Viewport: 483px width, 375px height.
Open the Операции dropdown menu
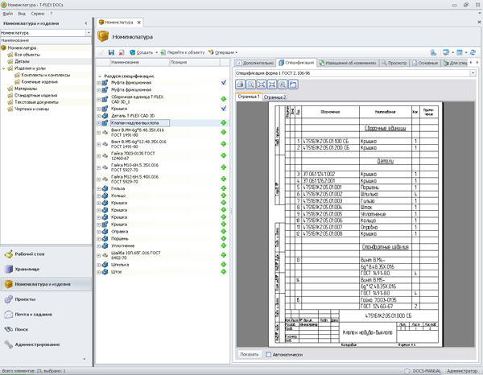pyautogui.click(x=223, y=52)
